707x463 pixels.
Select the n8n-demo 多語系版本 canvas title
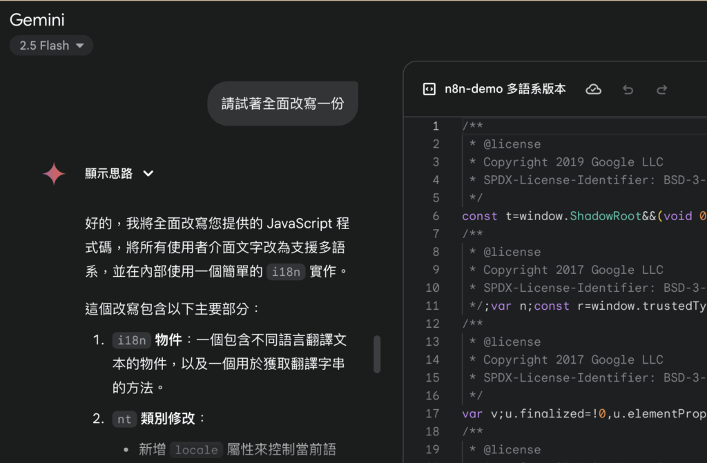click(x=505, y=89)
